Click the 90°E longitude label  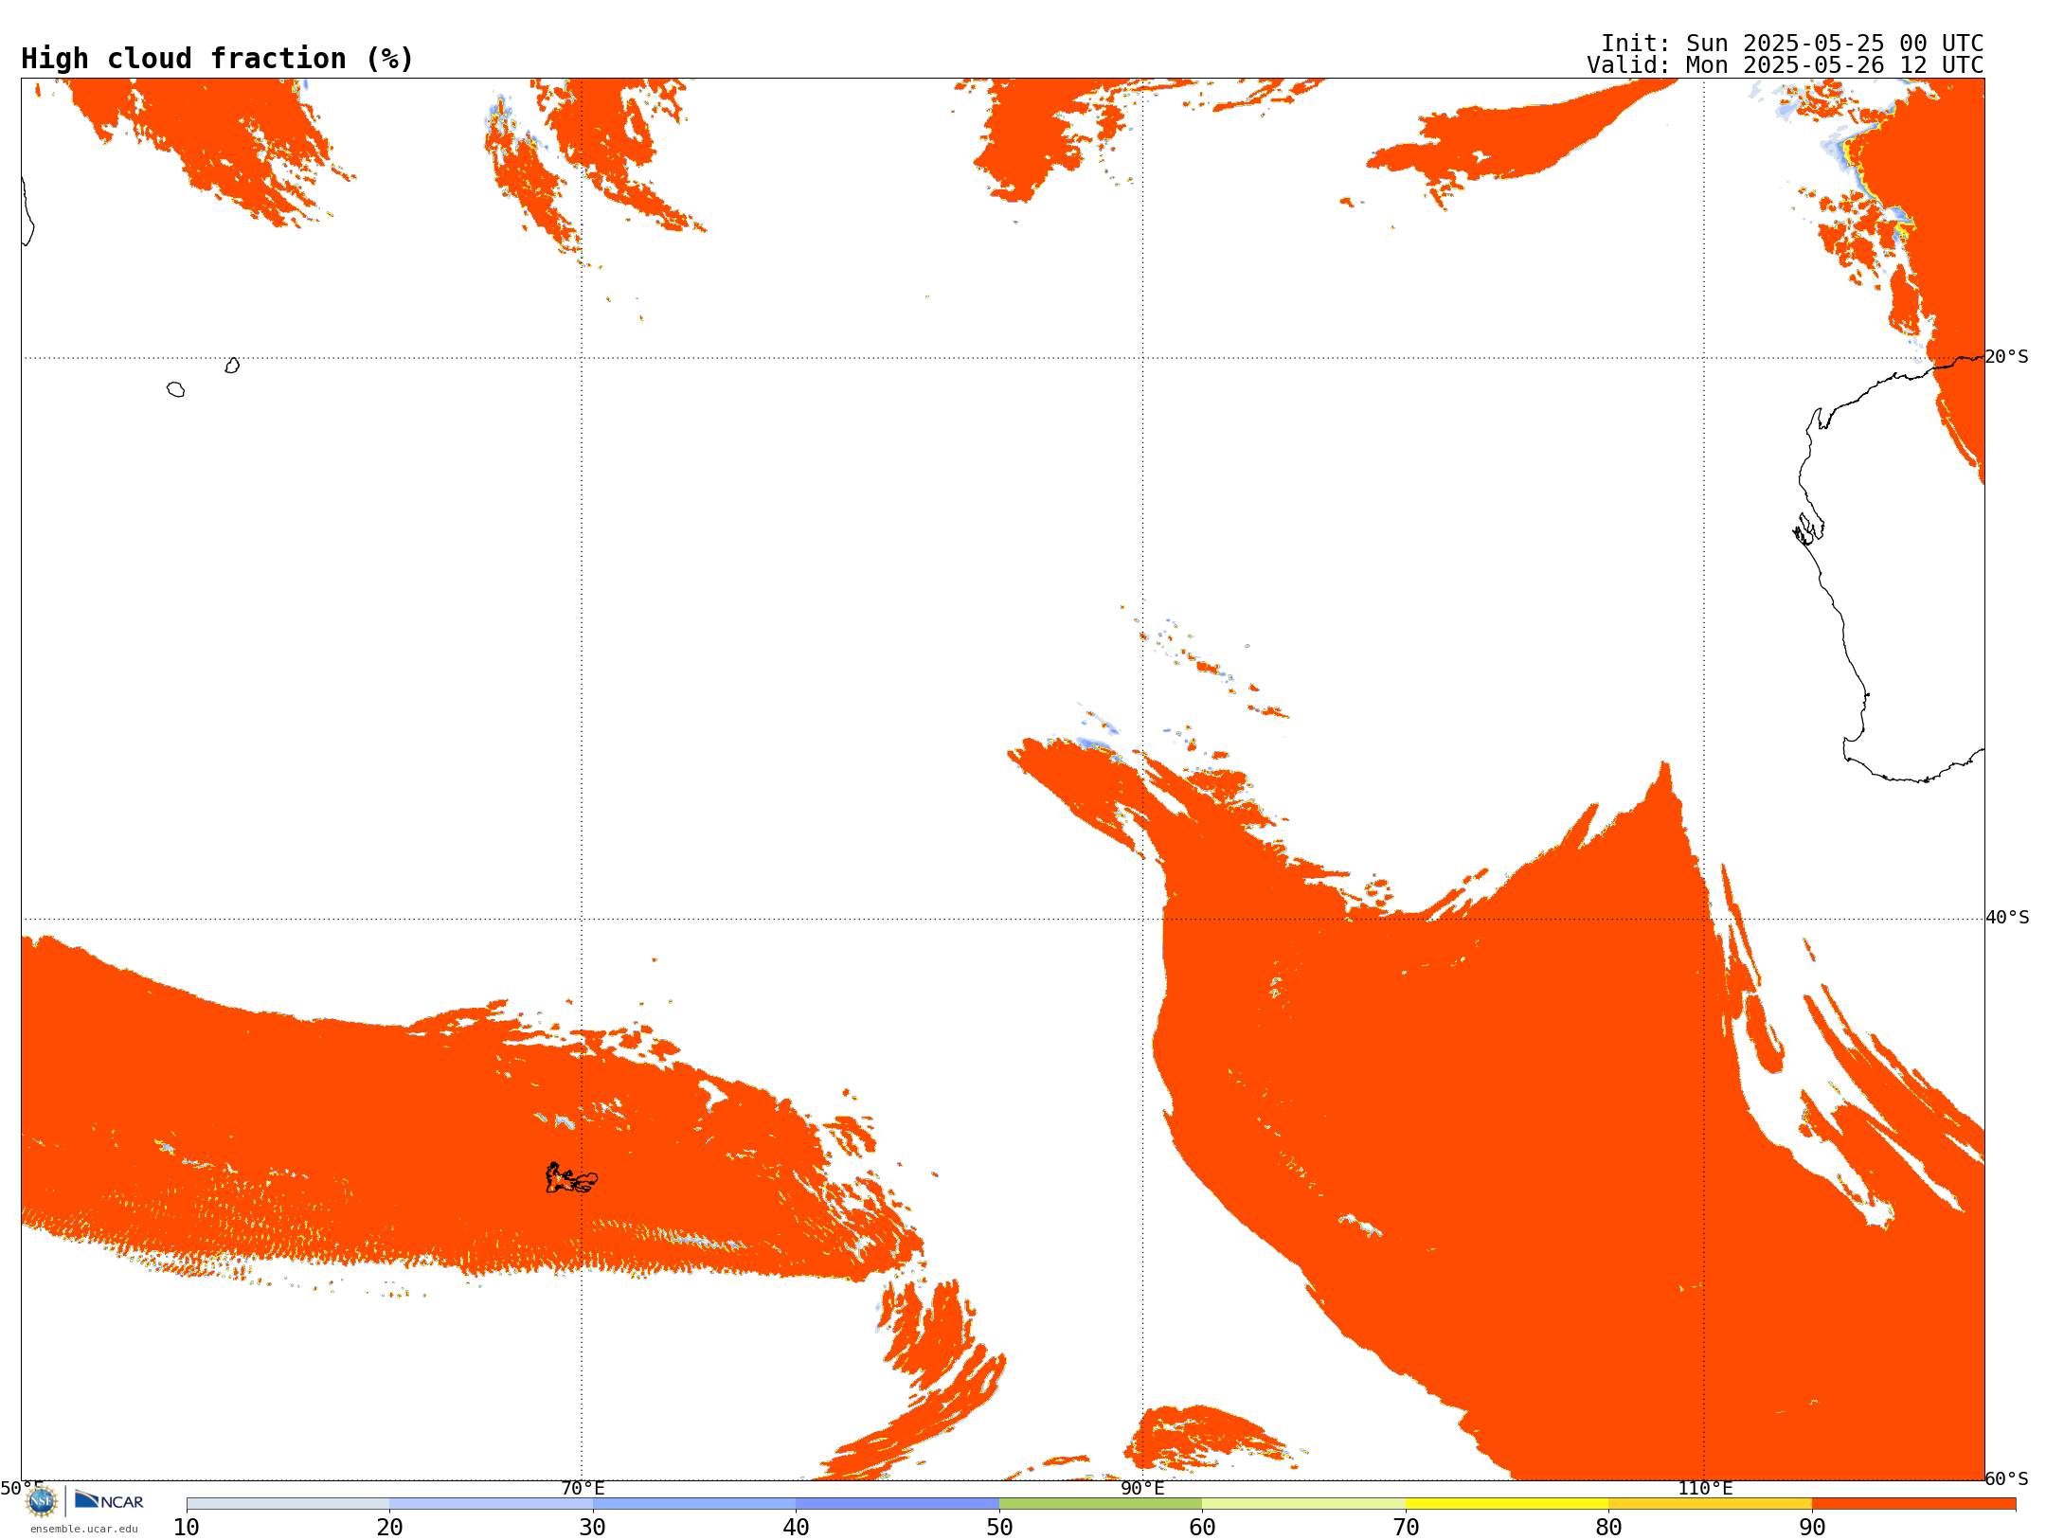pos(1142,1489)
